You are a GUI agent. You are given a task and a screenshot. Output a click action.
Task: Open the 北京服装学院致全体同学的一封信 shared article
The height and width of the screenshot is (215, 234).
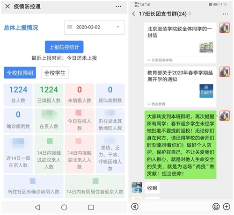(180, 43)
